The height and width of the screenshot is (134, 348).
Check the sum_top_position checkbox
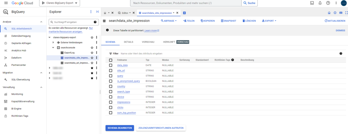[x=110, y=113]
